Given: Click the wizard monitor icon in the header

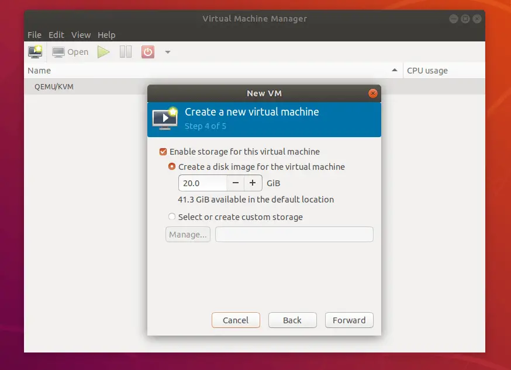Looking at the screenshot, I should [x=165, y=118].
